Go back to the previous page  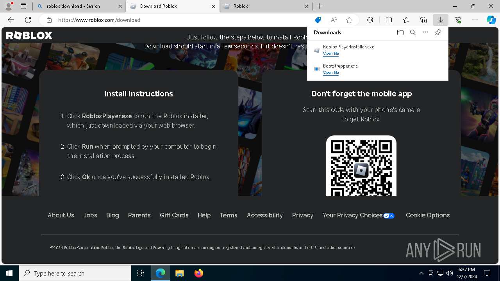11,20
